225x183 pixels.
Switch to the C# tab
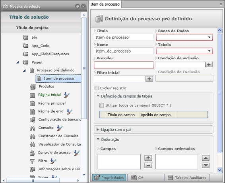point(137,177)
